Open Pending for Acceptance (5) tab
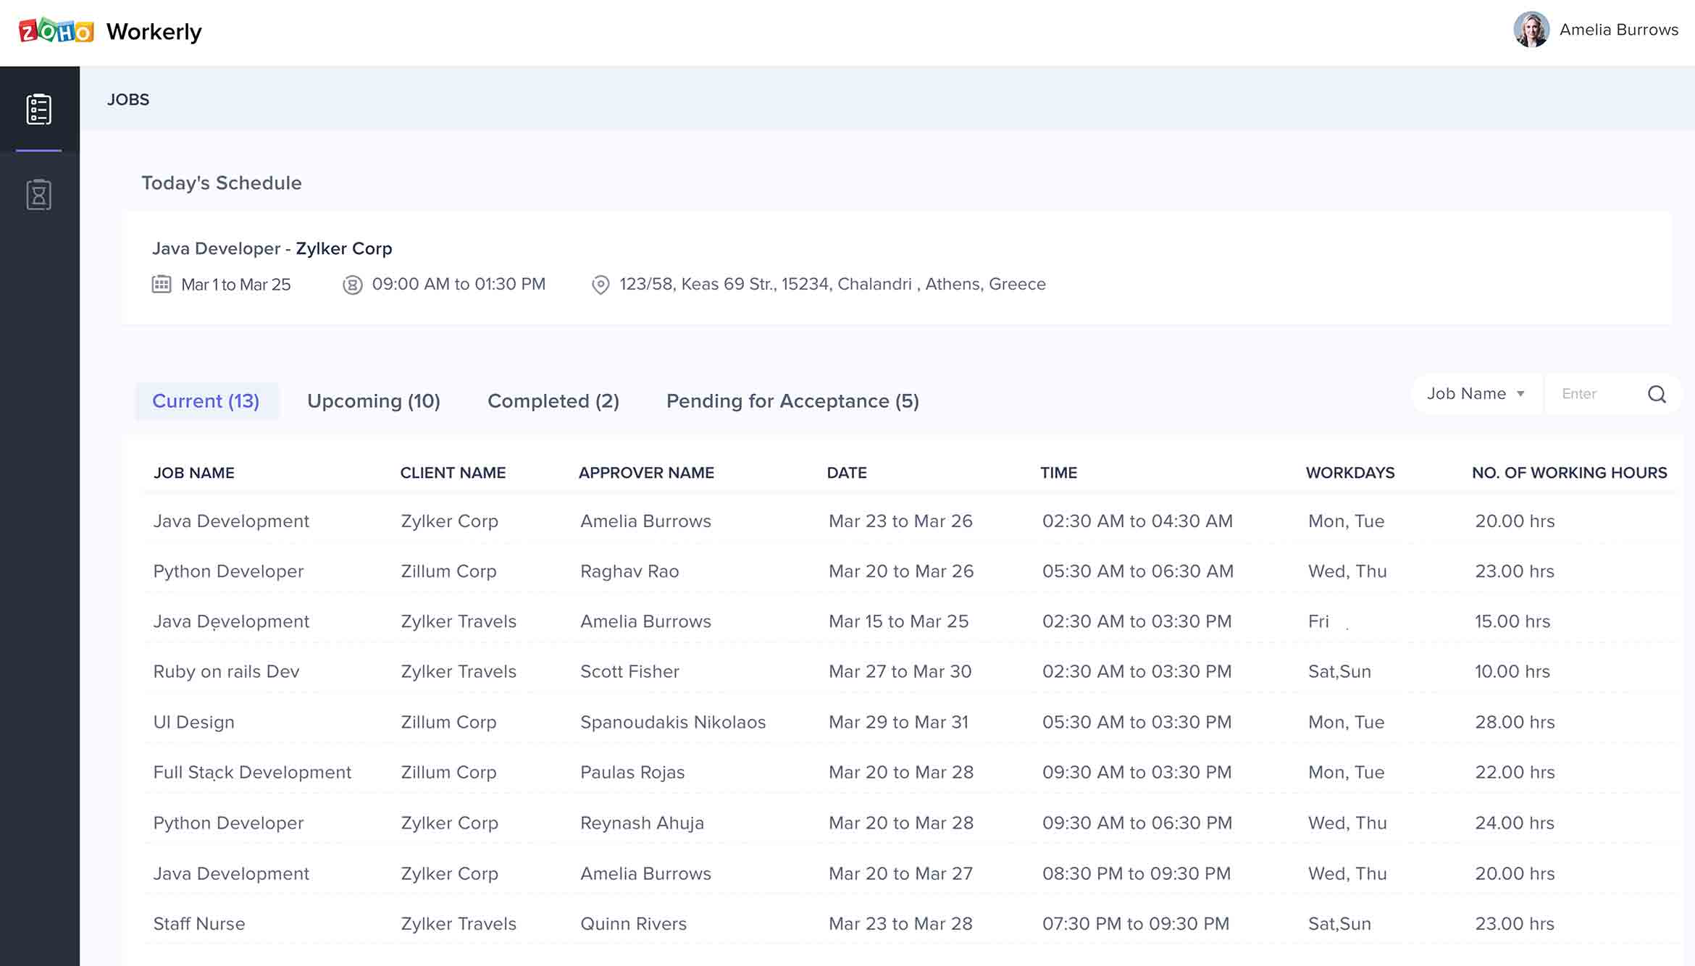1695x966 pixels. [792, 401]
